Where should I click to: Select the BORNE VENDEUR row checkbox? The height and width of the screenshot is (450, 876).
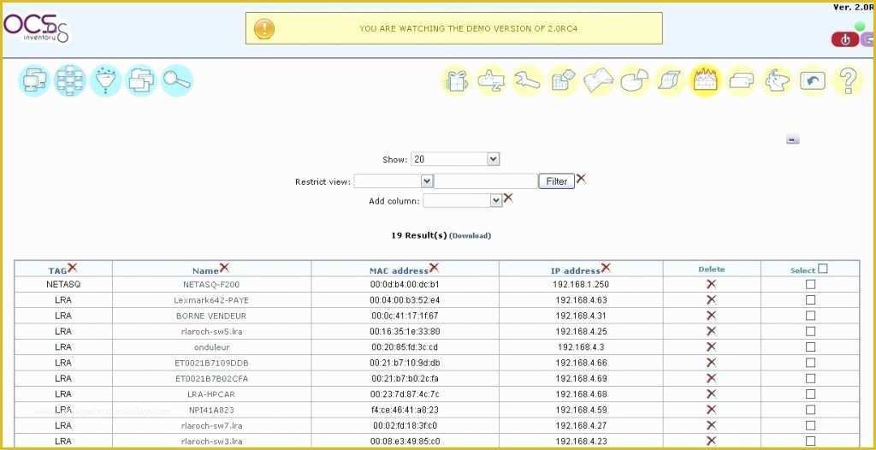pos(811,316)
